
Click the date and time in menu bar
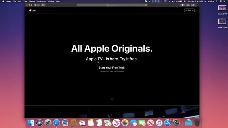pyautogui.click(x=197, y=1)
